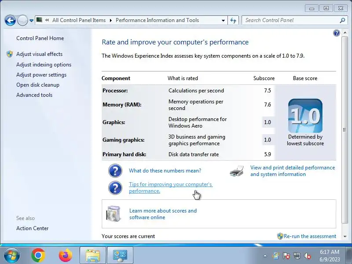Open Tips for improving your computer's performance
The width and height of the screenshot is (352, 264).
click(171, 188)
